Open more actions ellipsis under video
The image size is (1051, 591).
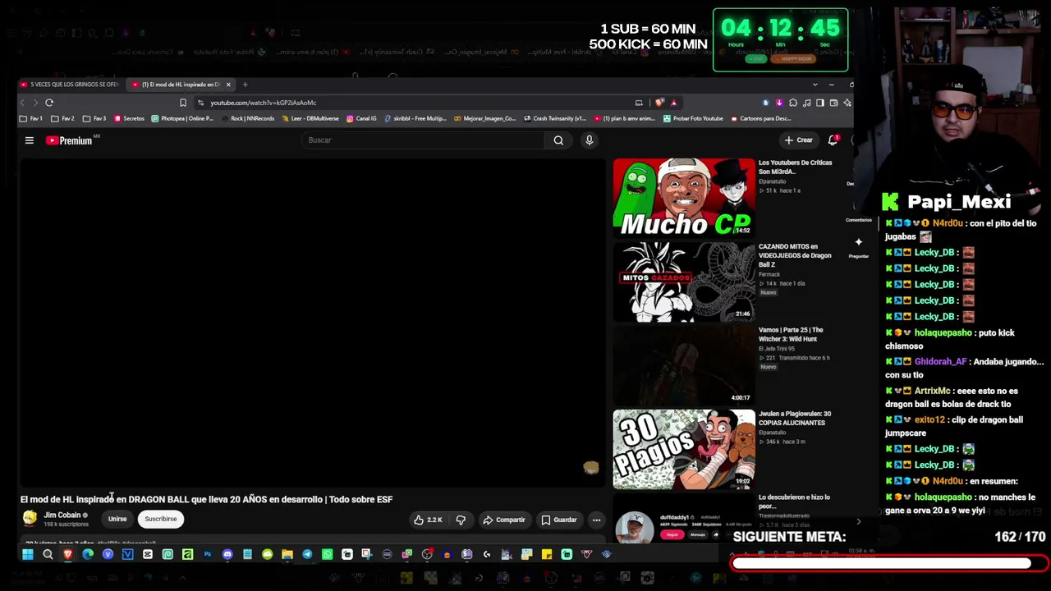pyautogui.click(x=596, y=520)
